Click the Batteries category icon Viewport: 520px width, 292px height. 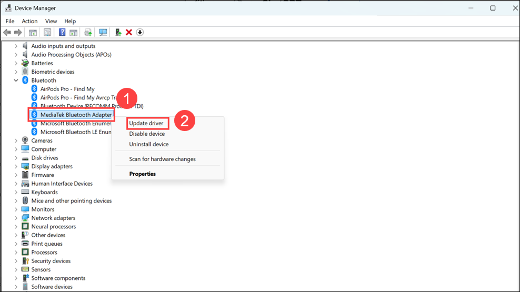tap(25, 63)
